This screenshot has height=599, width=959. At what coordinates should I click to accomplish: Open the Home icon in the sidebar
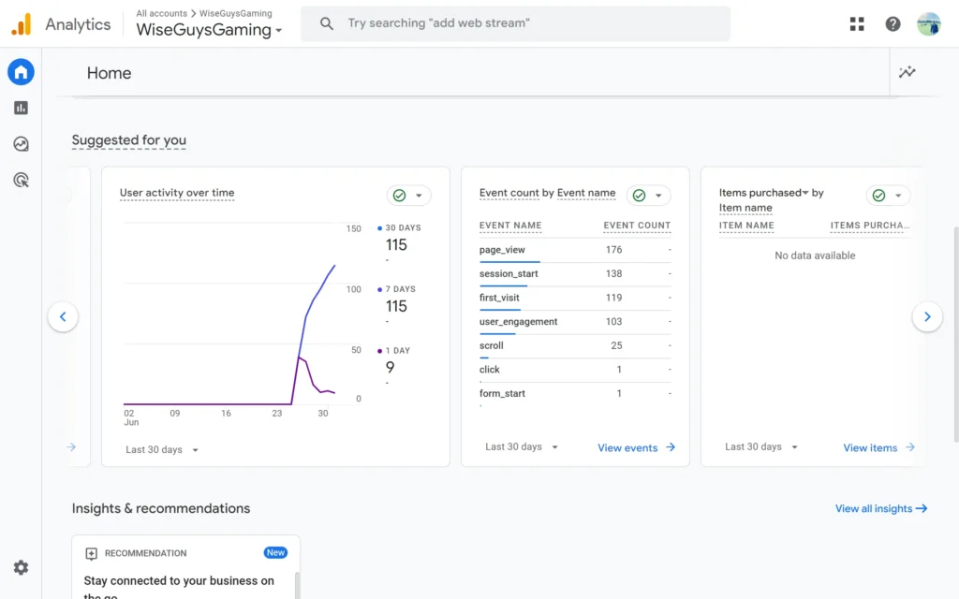(x=21, y=72)
